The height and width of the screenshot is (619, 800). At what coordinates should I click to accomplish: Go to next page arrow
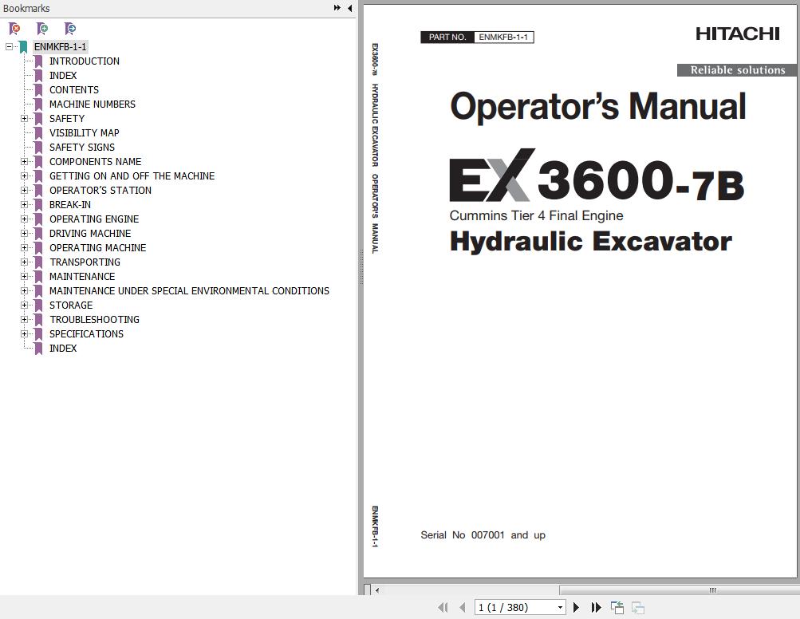(x=577, y=607)
